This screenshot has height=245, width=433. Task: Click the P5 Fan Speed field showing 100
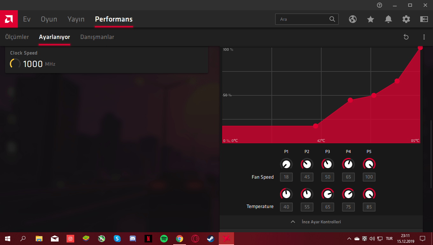click(x=369, y=177)
